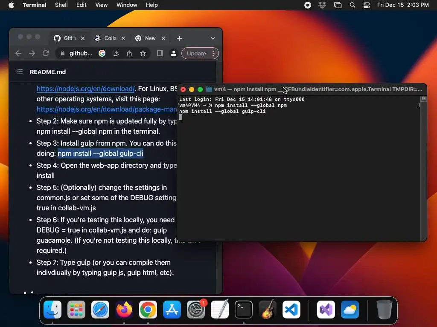Open the Chrome profile icon

[174, 53]
